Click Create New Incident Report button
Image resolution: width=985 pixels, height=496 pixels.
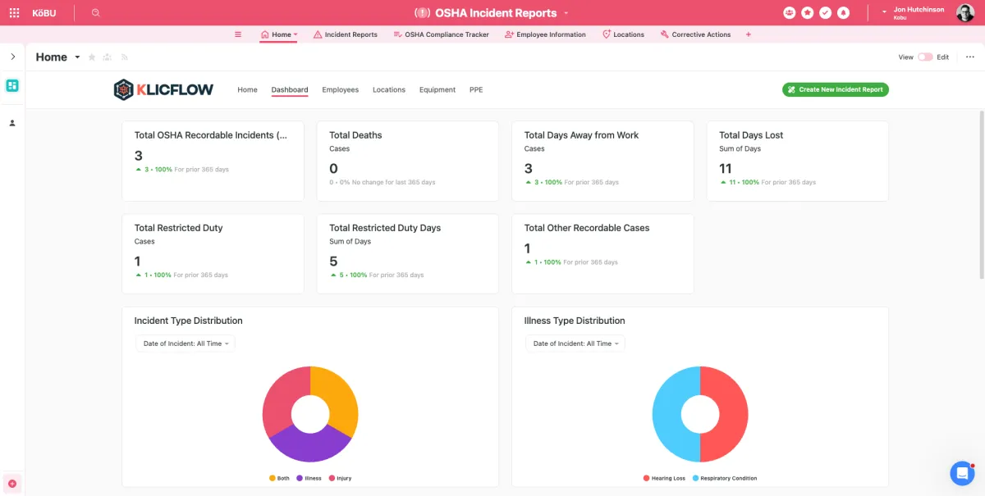coord(836,89)
